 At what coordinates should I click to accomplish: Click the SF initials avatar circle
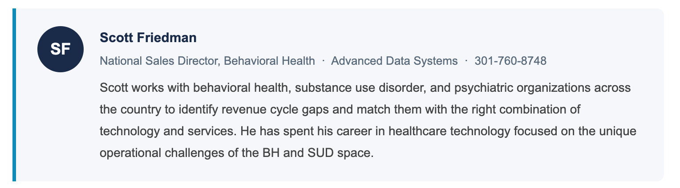(61, 49)
